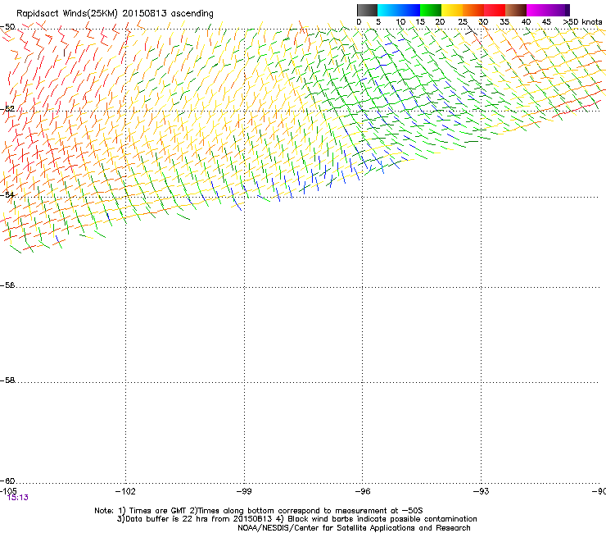Click the green 15-20 knot color segment

pyautogui.click(x=431, y=10)
